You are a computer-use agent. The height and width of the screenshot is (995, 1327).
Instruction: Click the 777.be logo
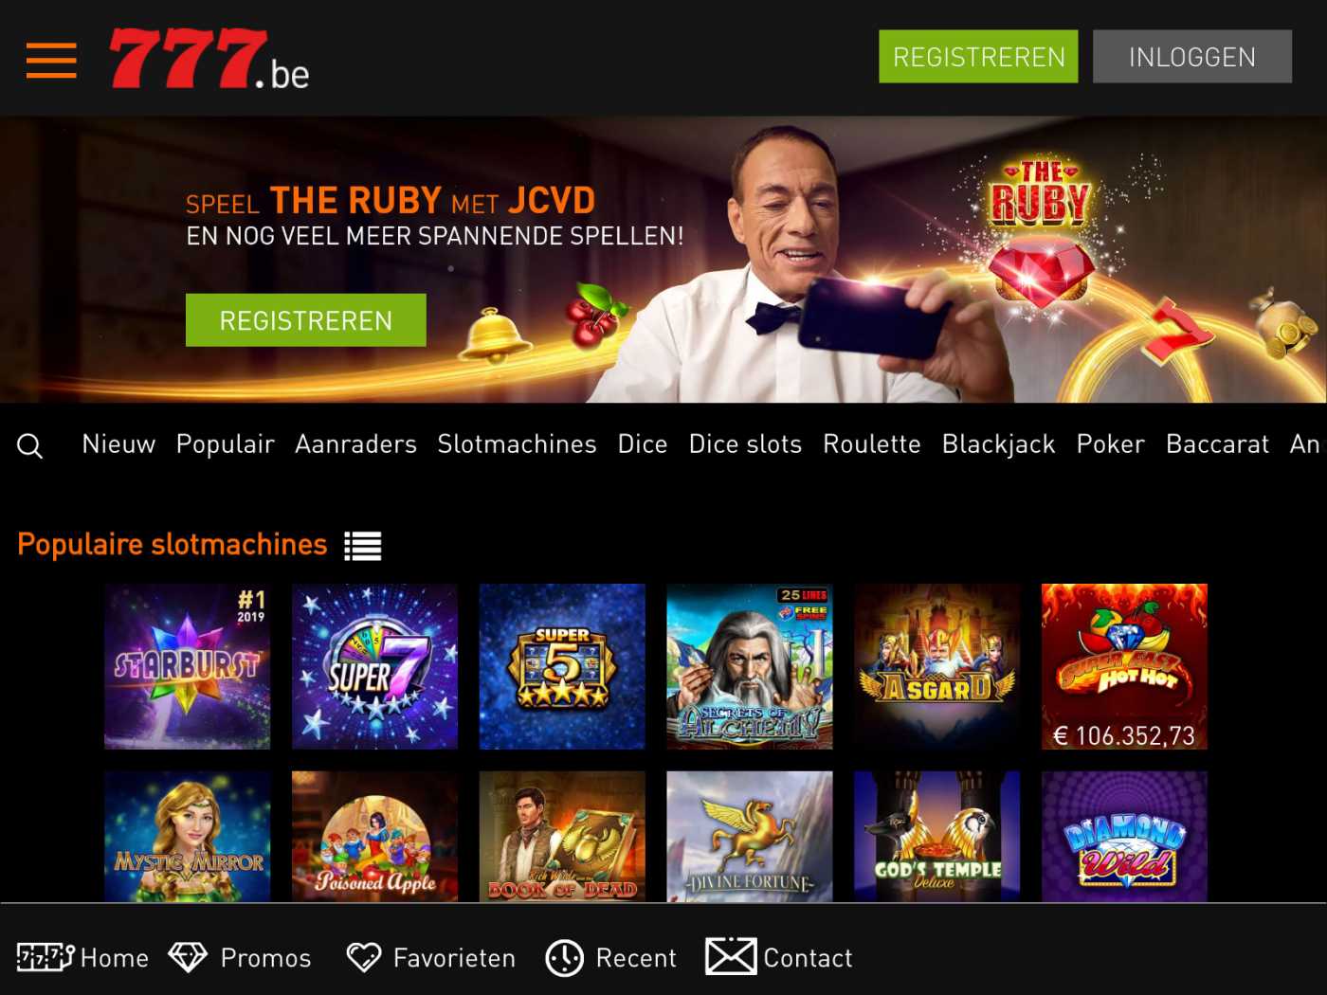209,59
